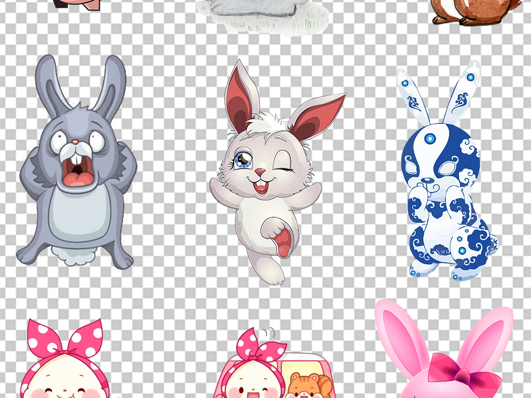This screenshot has height=398, width=531.
Task: Click the gray watercolor rabbit at top center
Action: click(264, 11)
